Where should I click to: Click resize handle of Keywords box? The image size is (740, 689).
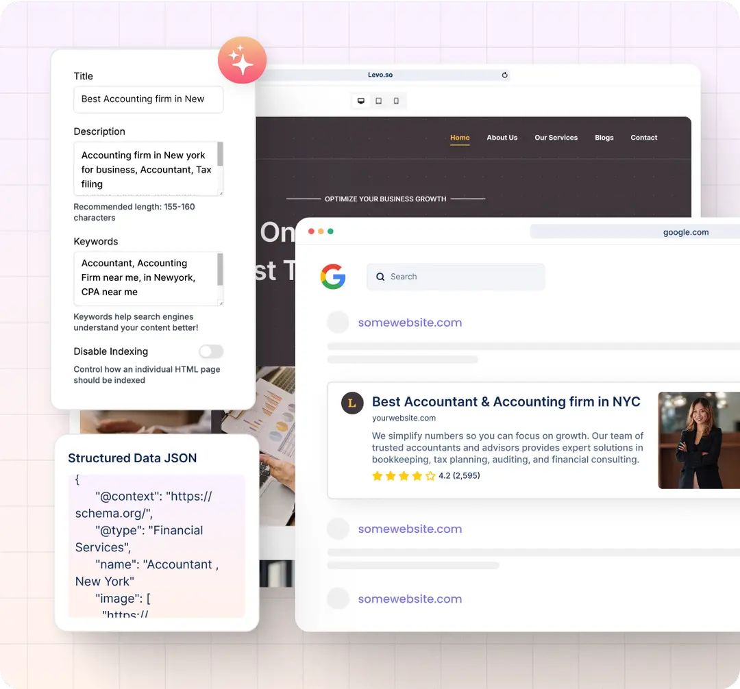point(221,303)
